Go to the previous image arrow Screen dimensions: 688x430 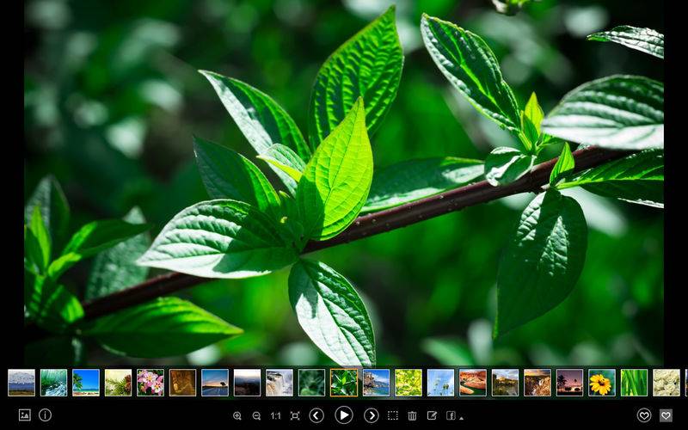(316, 415)
